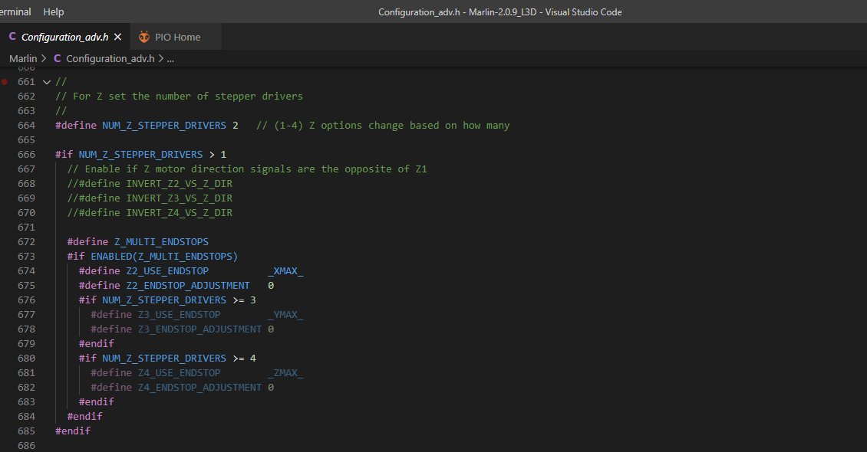867x452 pixels.
Task: Click the C language icon in the breadcrumb
Action: [x=58, y=58]
